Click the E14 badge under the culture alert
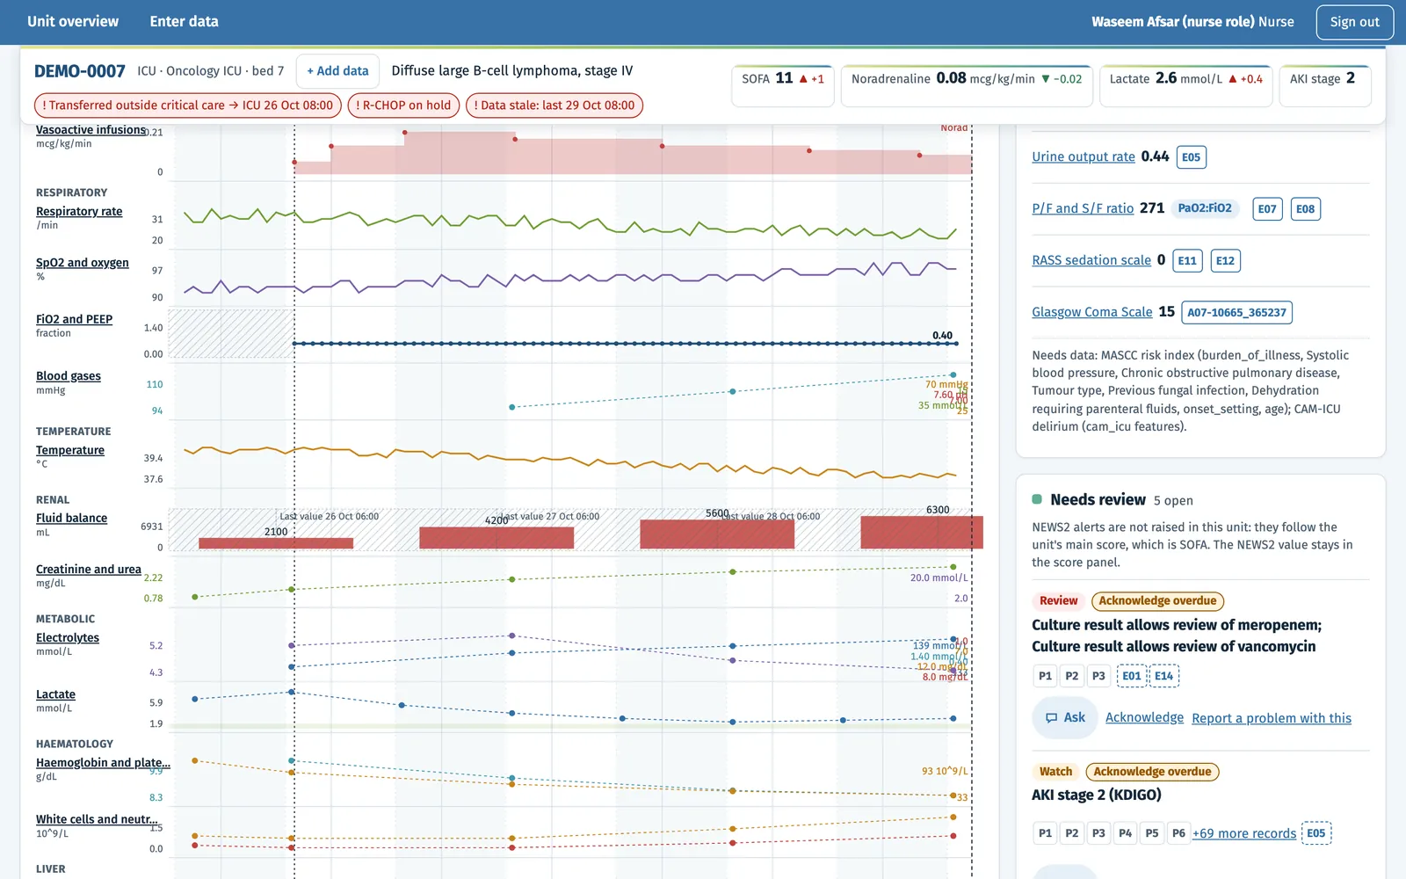 pos(1163,676)
